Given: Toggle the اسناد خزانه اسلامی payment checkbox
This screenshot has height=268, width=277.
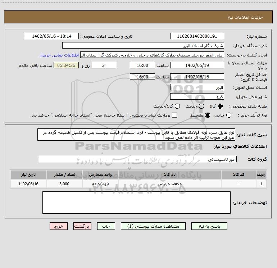Looking at the screenshot, I should click(174, 115).
